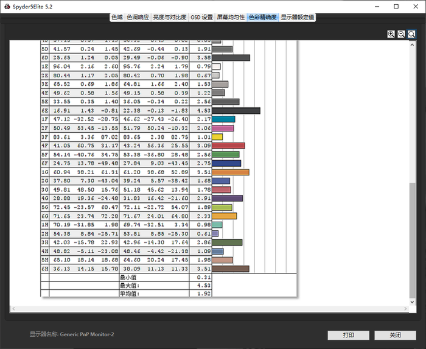The height and width of the screenshot is (349, 426).
Task: Go to the OSD 设置 tab
Action: point(201,17)
